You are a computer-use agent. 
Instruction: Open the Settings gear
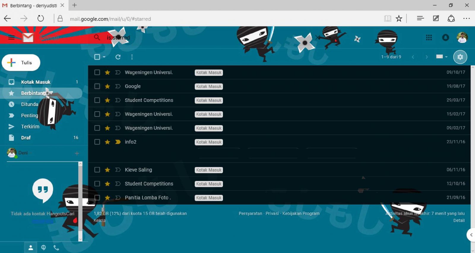tap(460, 57)
